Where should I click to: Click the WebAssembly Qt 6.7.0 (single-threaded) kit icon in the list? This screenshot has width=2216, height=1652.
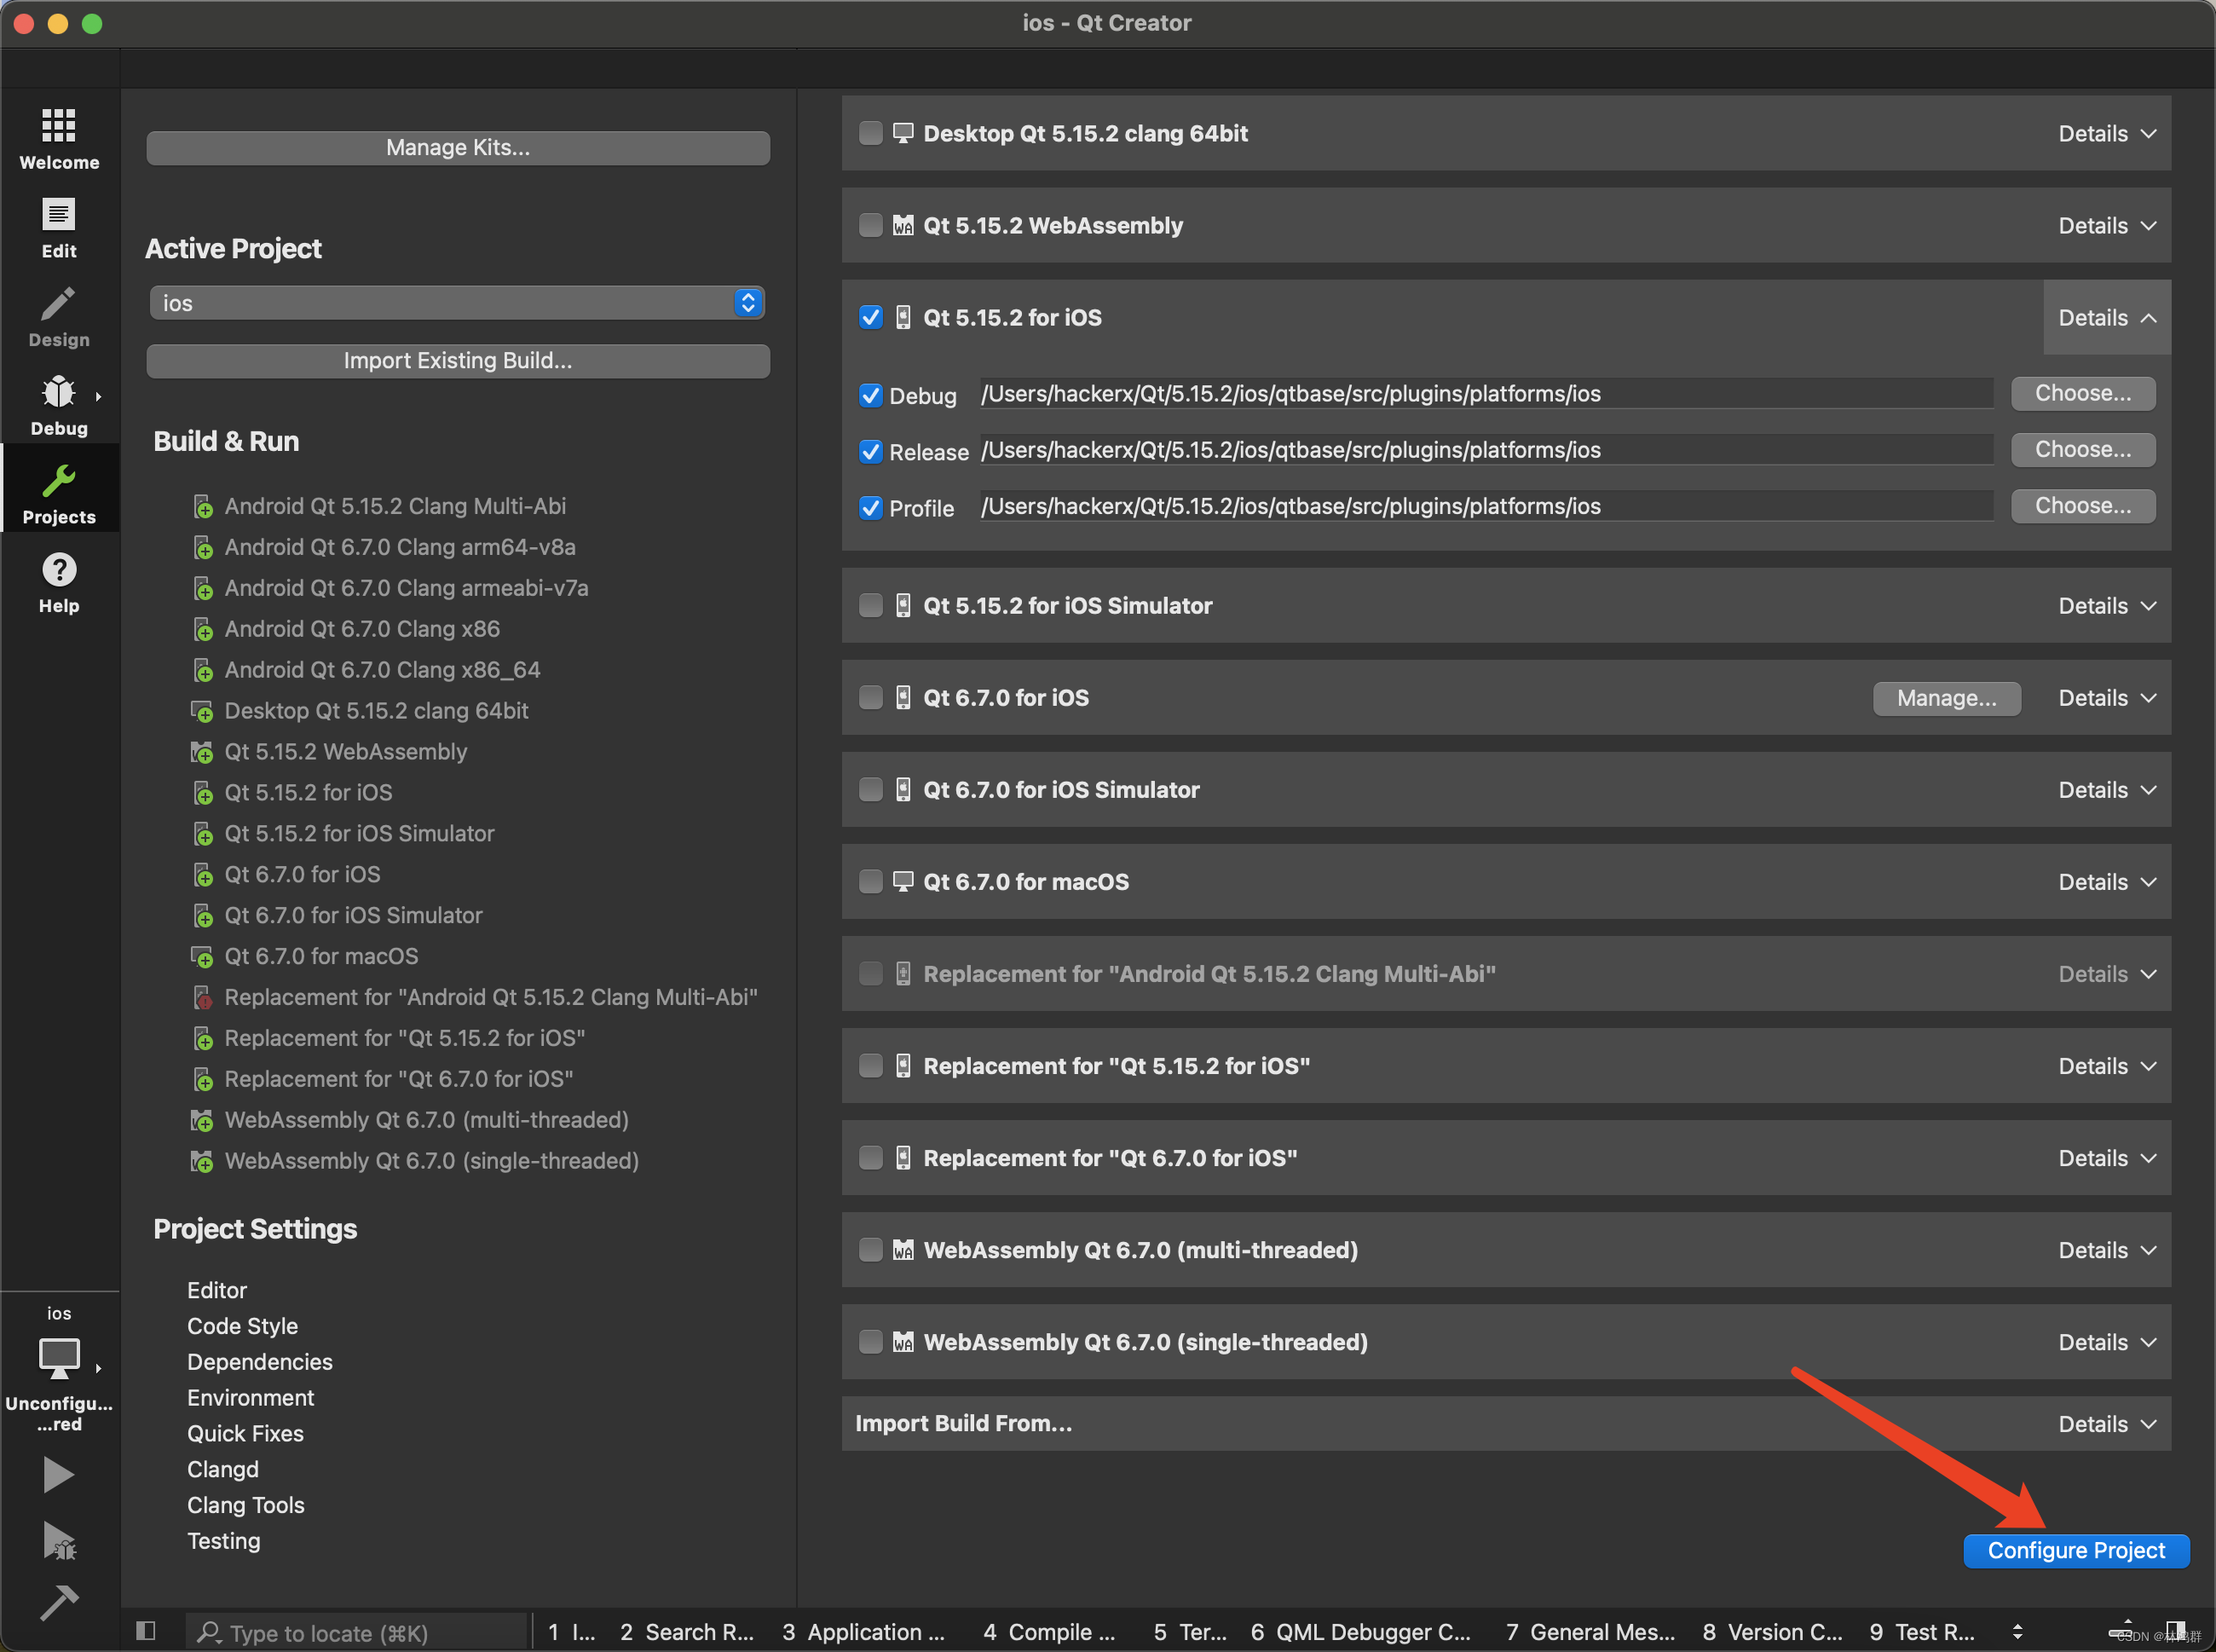pyautogui.click(x=203, y=1162)
